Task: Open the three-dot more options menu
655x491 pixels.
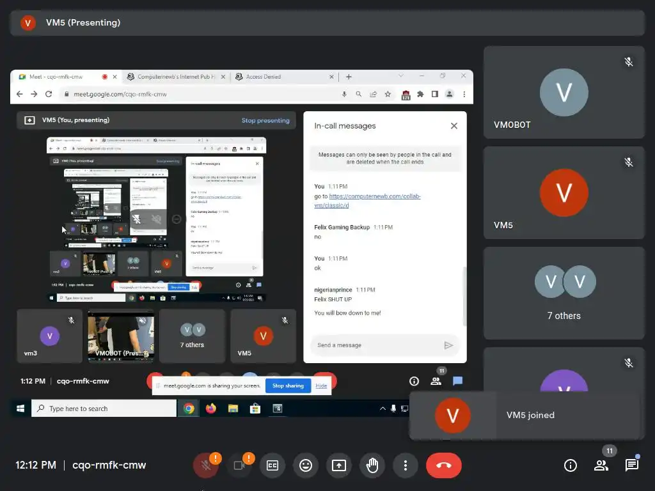Action: (405, 465)
